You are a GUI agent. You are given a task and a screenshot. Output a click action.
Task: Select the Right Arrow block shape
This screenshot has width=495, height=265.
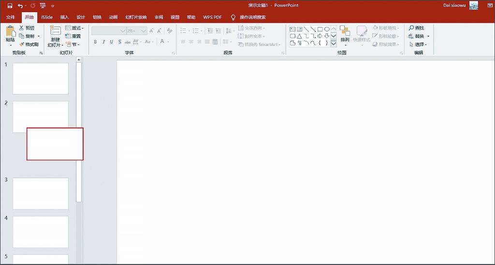[x=320, y=36]
